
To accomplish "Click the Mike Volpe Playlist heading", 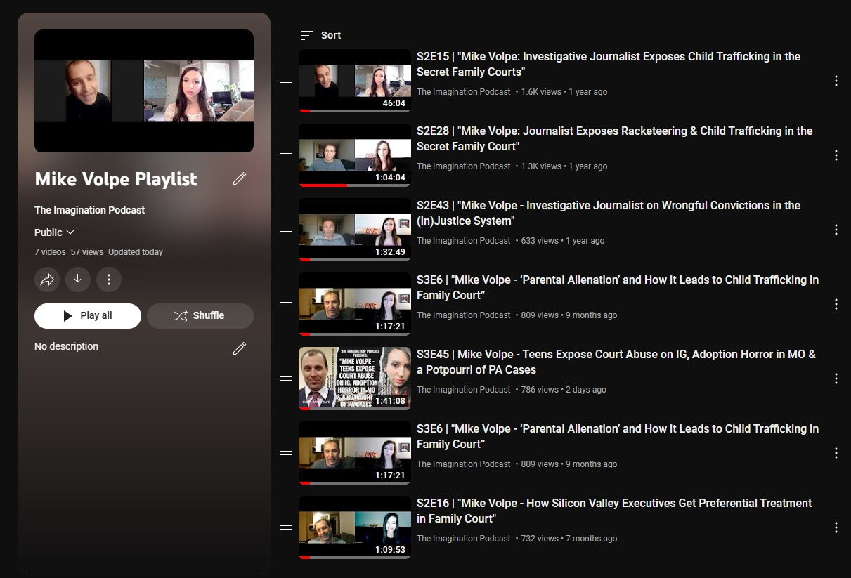I will pyautogui.click(x=116, y=179).
